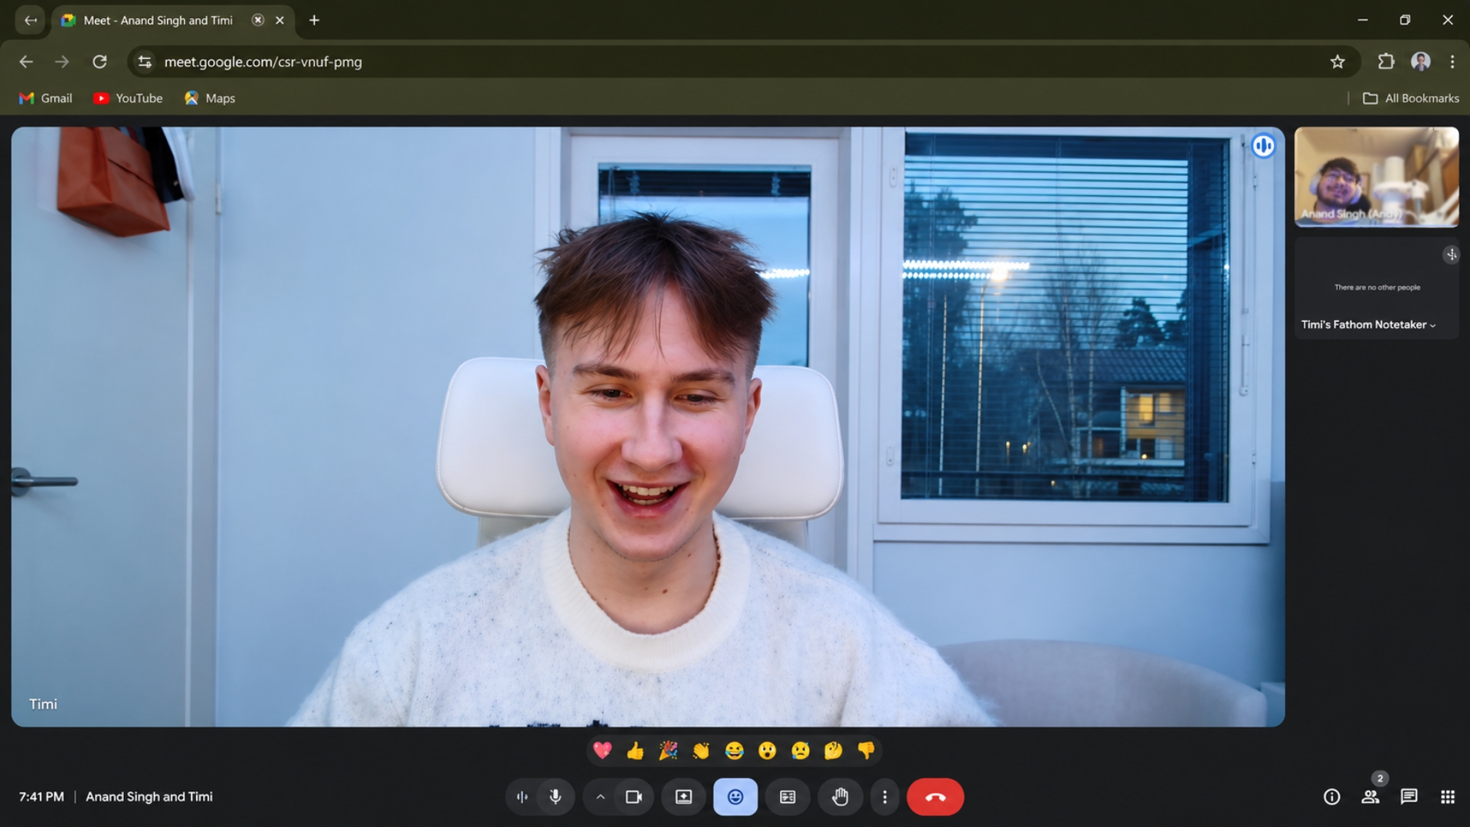Open the All Bookmarks folder

tap(1411, 98)
